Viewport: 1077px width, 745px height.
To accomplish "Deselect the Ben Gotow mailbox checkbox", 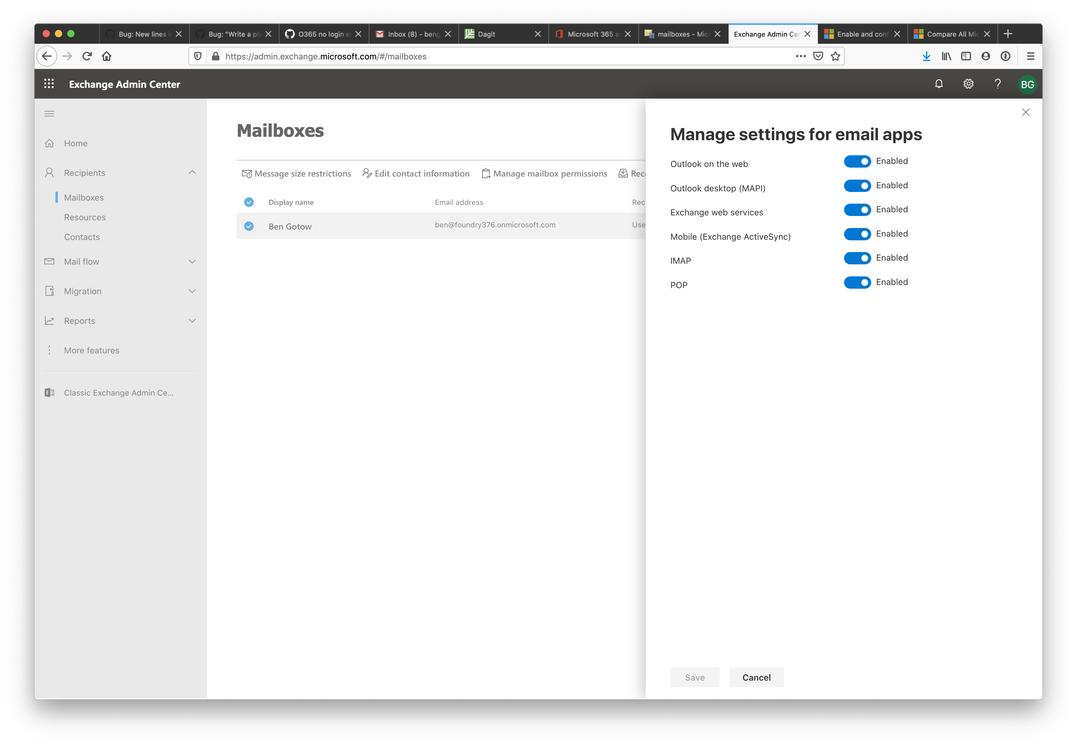I will tap(249, 226).
